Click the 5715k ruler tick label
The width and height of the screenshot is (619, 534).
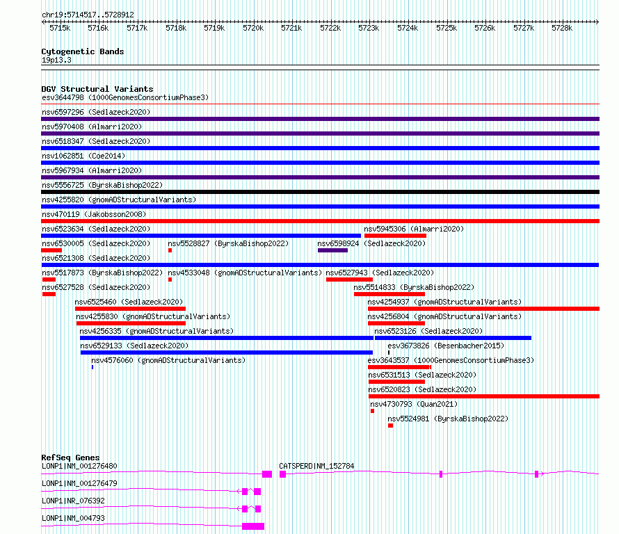point(60,28)
